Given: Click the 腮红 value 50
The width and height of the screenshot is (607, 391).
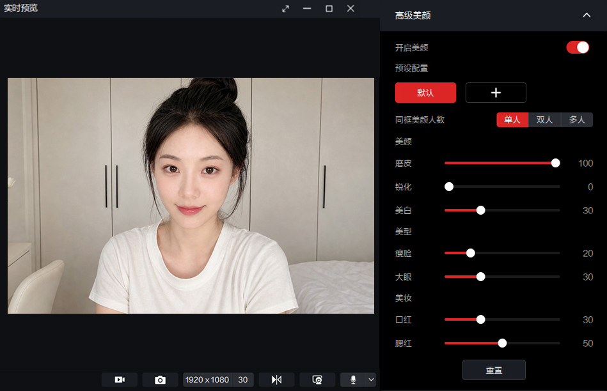Looking at the screenshot, I should [x=588, y=344].
